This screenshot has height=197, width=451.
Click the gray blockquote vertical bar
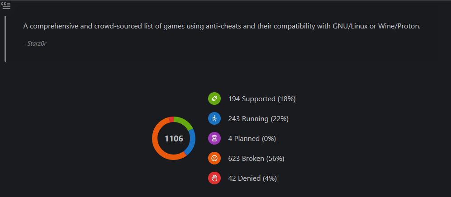(5, 39)
